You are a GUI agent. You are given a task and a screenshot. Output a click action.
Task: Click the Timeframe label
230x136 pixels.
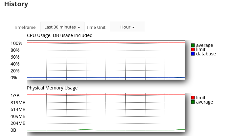pyautogui.click(x=25, y=27)
